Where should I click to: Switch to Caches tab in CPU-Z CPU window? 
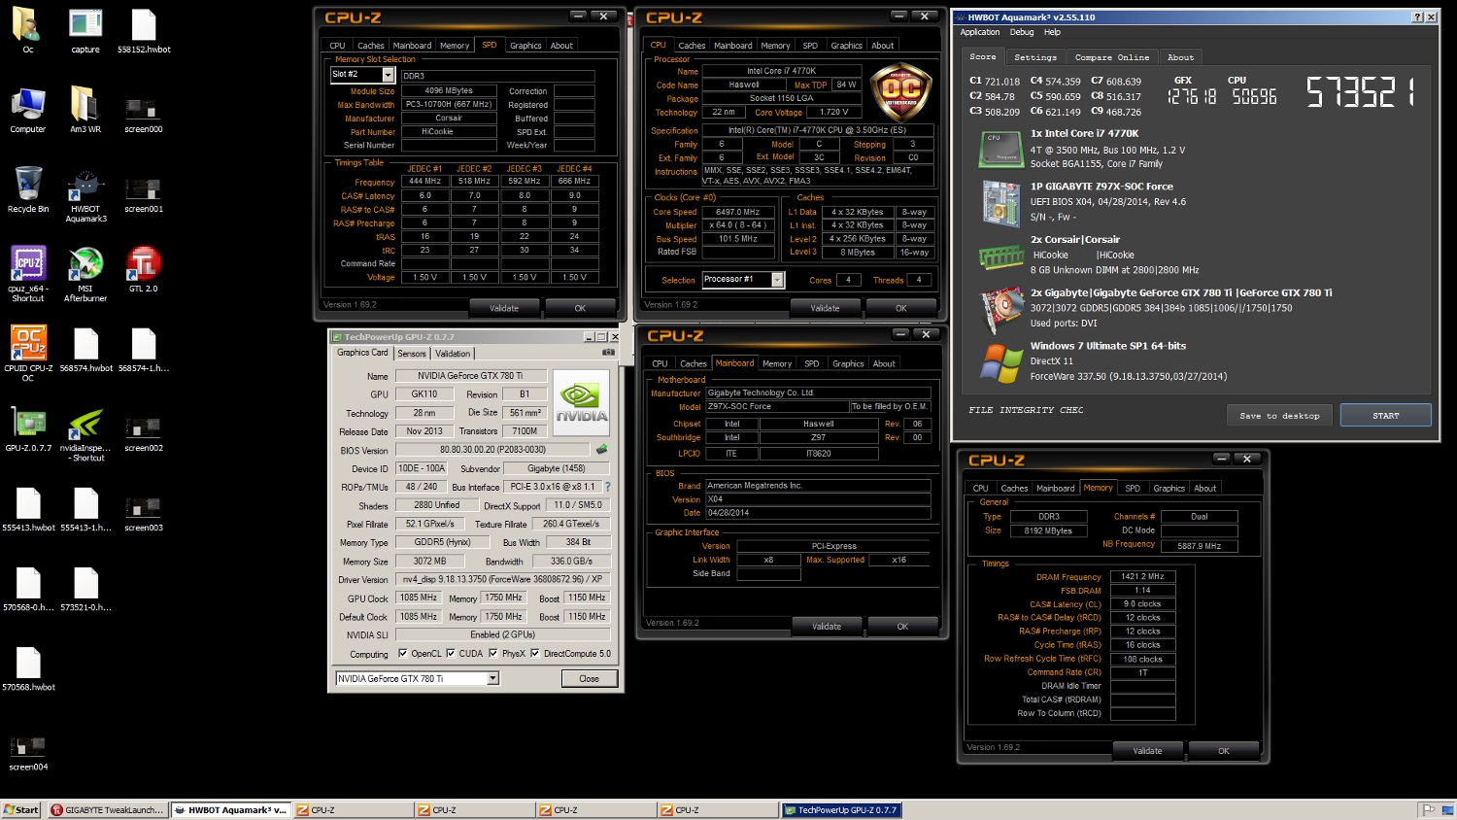coord(692,45)
